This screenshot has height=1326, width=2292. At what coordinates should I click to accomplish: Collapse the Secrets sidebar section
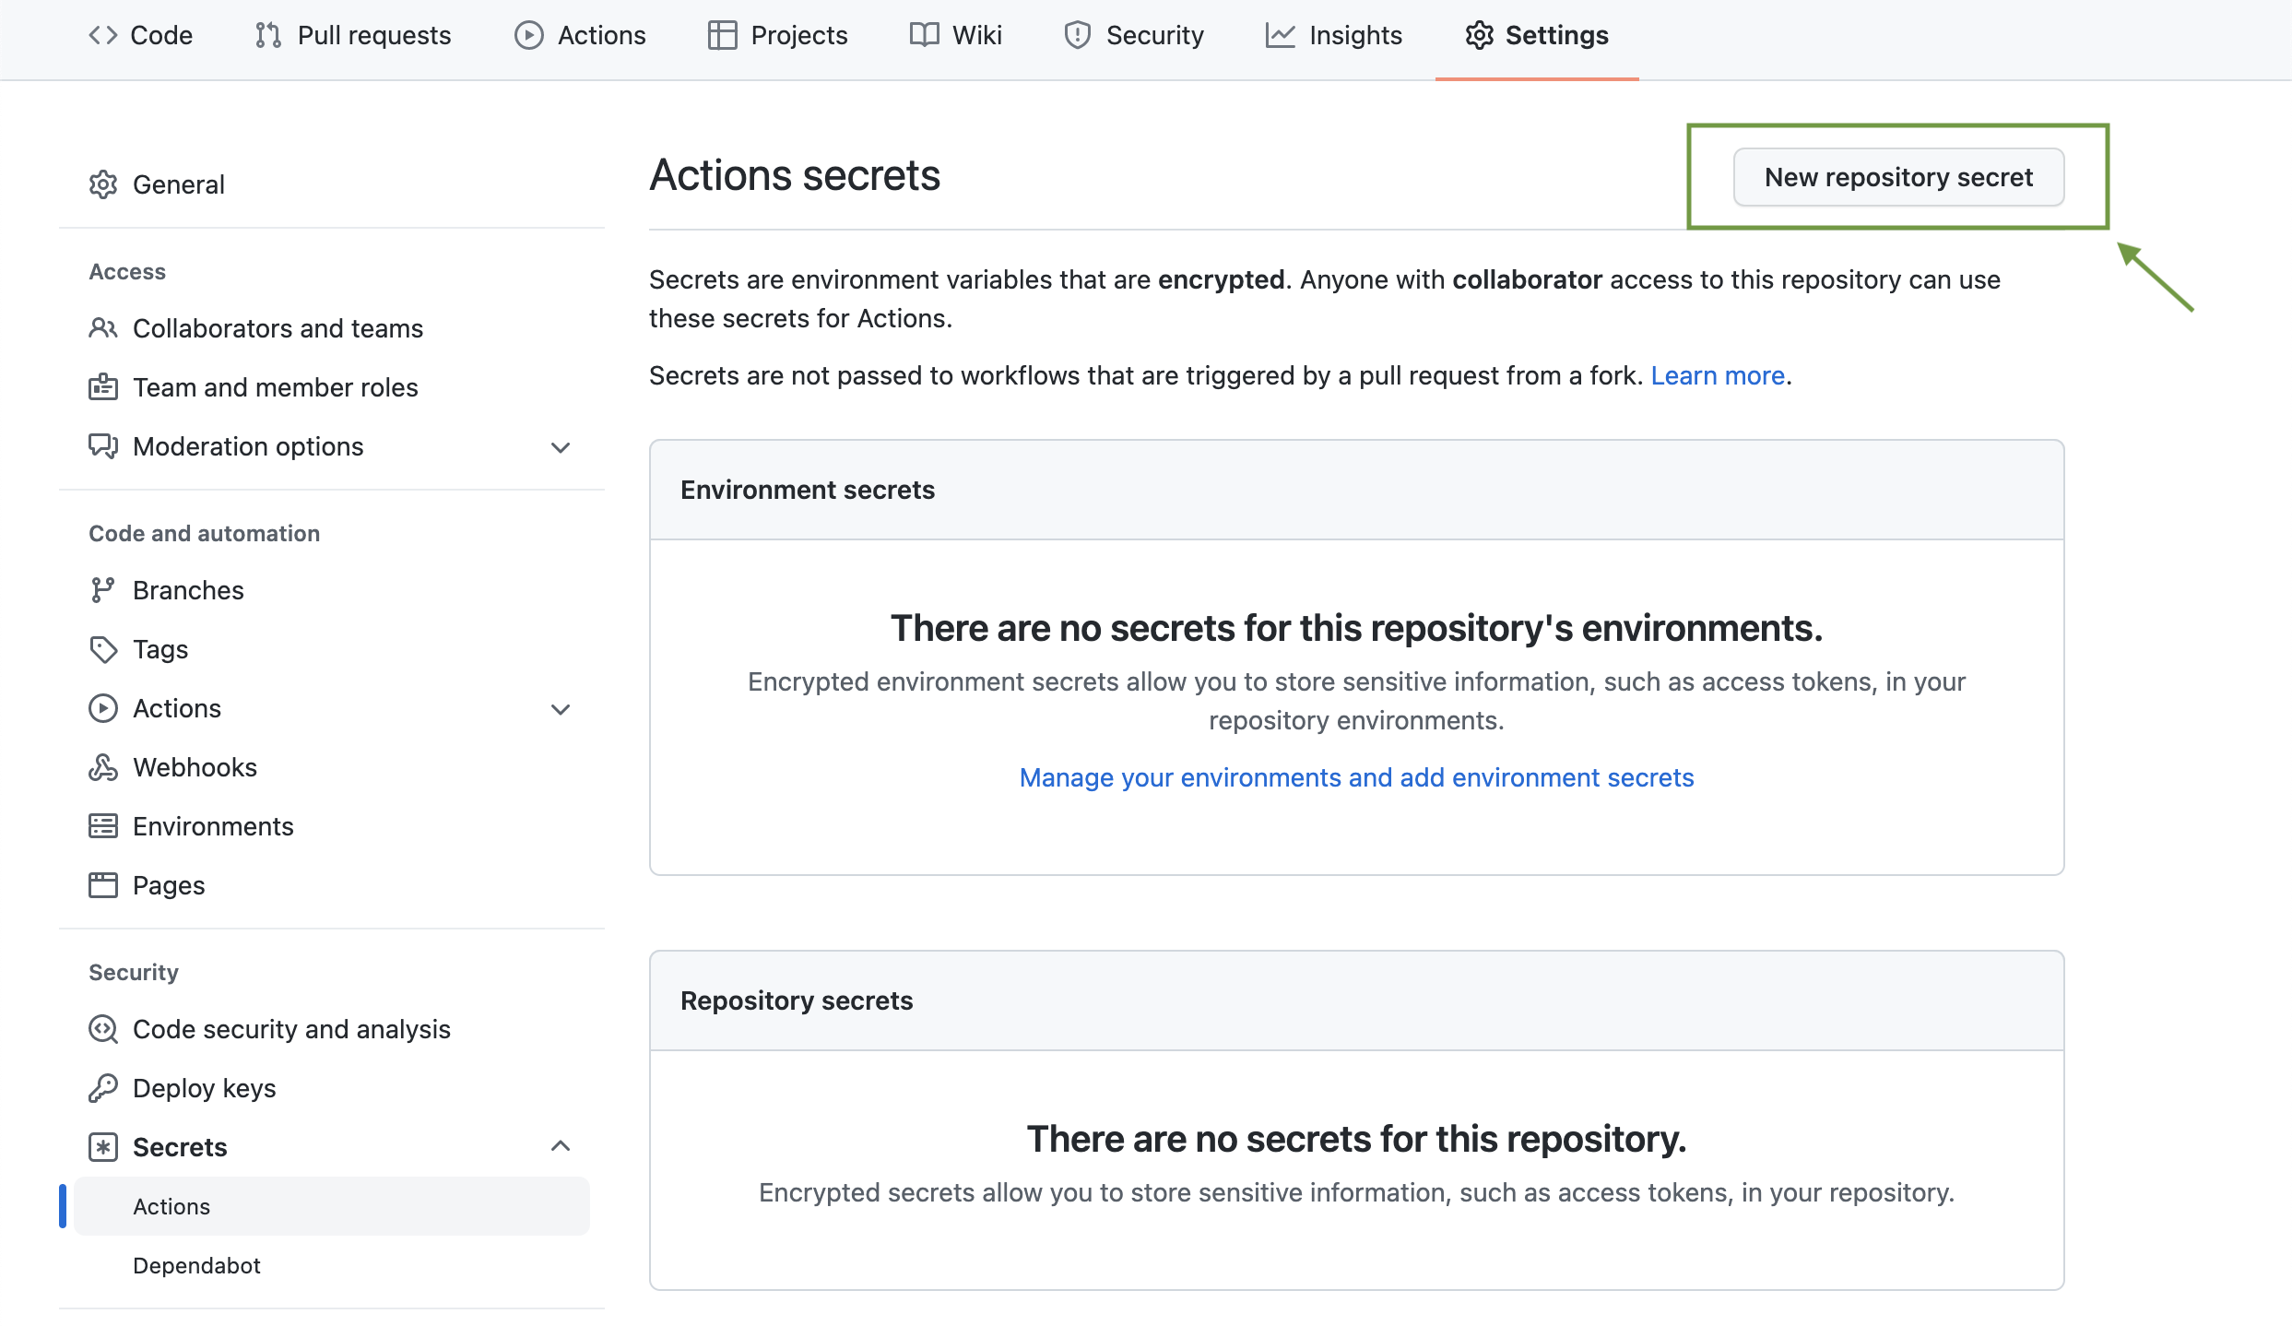(x=563, y=1146)
